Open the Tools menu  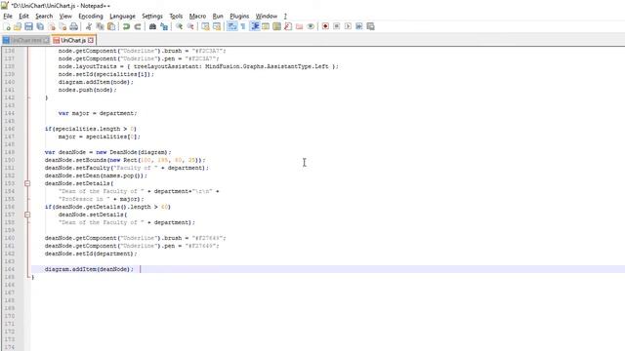[x=176, y=16]
